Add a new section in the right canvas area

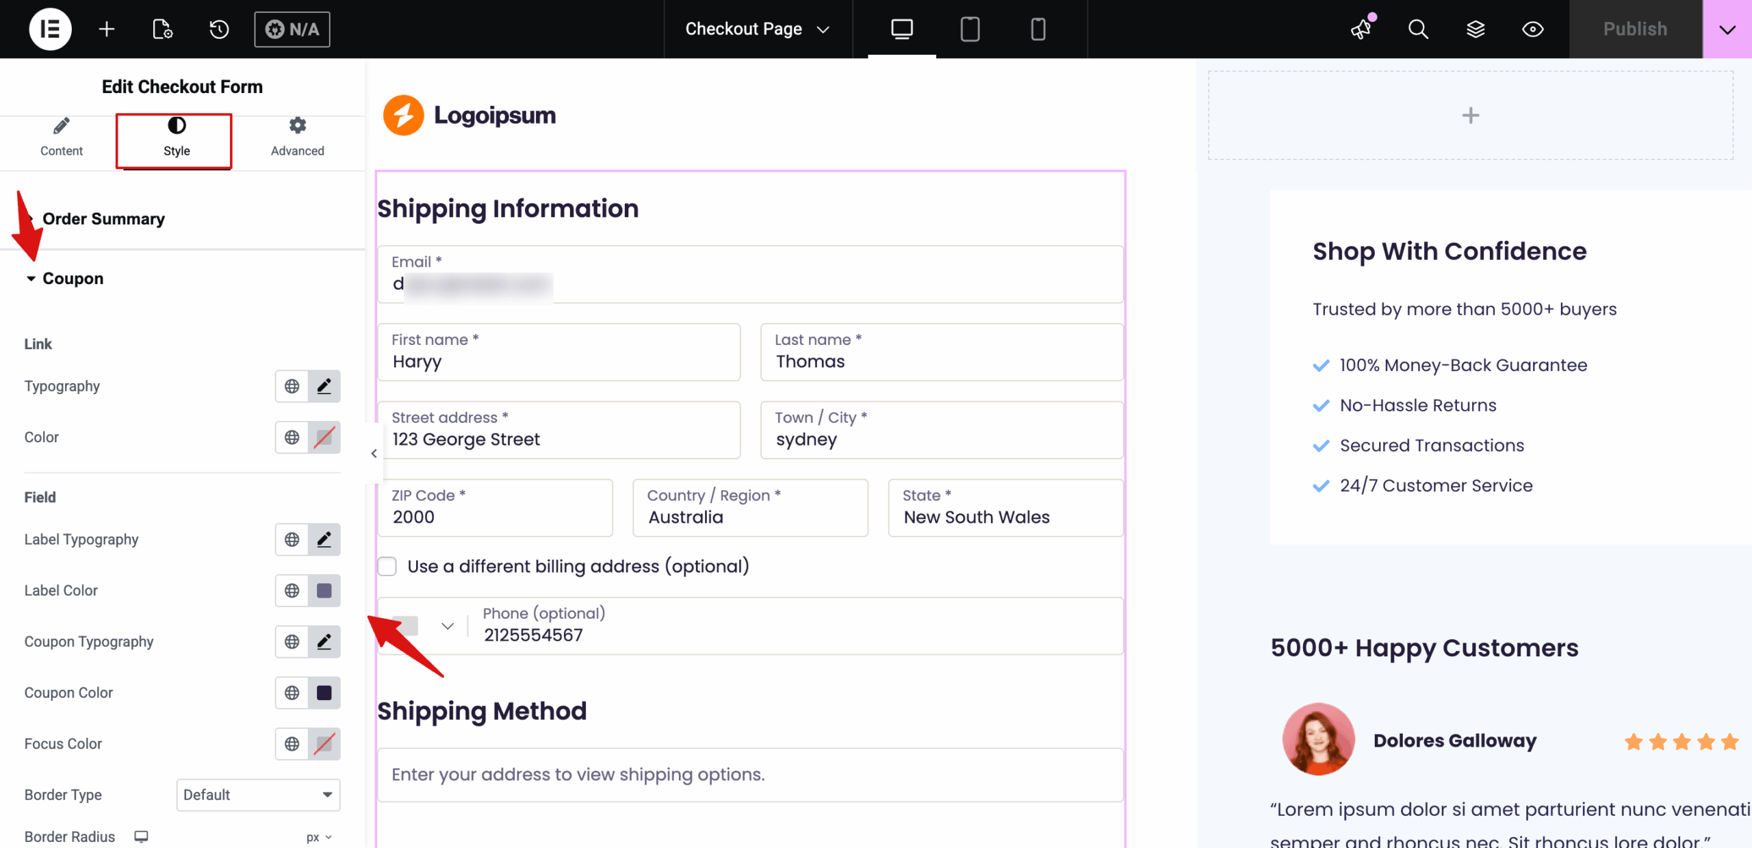point(1470,115)
